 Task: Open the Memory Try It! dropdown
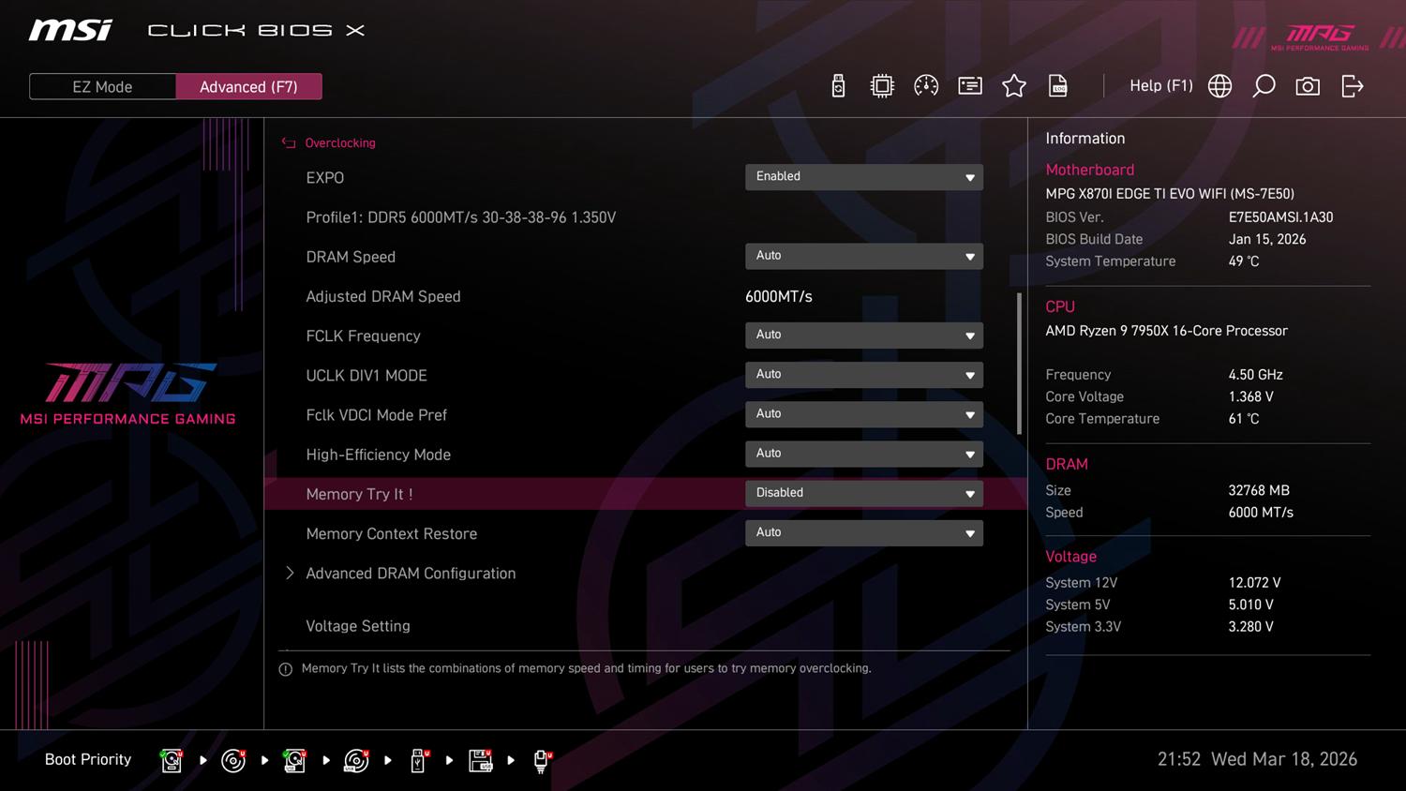[x=863, y=494]
